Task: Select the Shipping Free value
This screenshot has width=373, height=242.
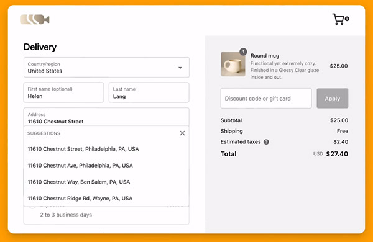Action: click(343, 131)
